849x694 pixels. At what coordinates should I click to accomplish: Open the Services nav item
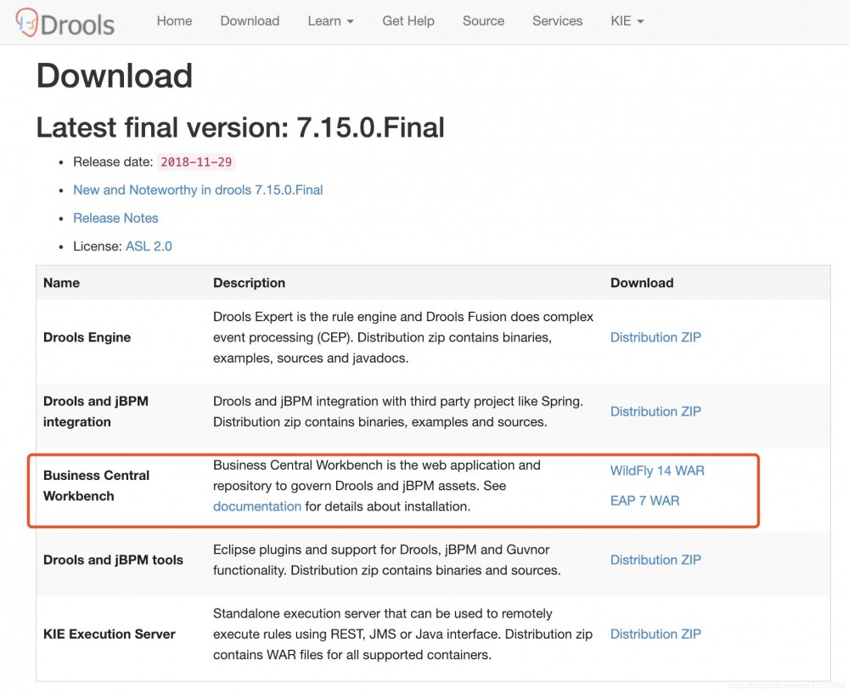click(x=557, y=21)
